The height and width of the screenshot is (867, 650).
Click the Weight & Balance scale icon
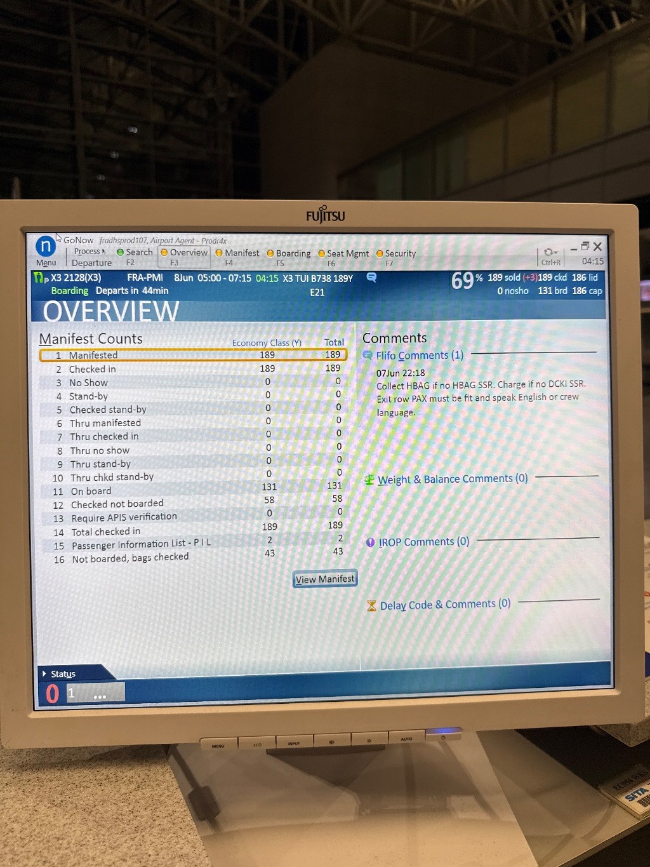(369, 480)
